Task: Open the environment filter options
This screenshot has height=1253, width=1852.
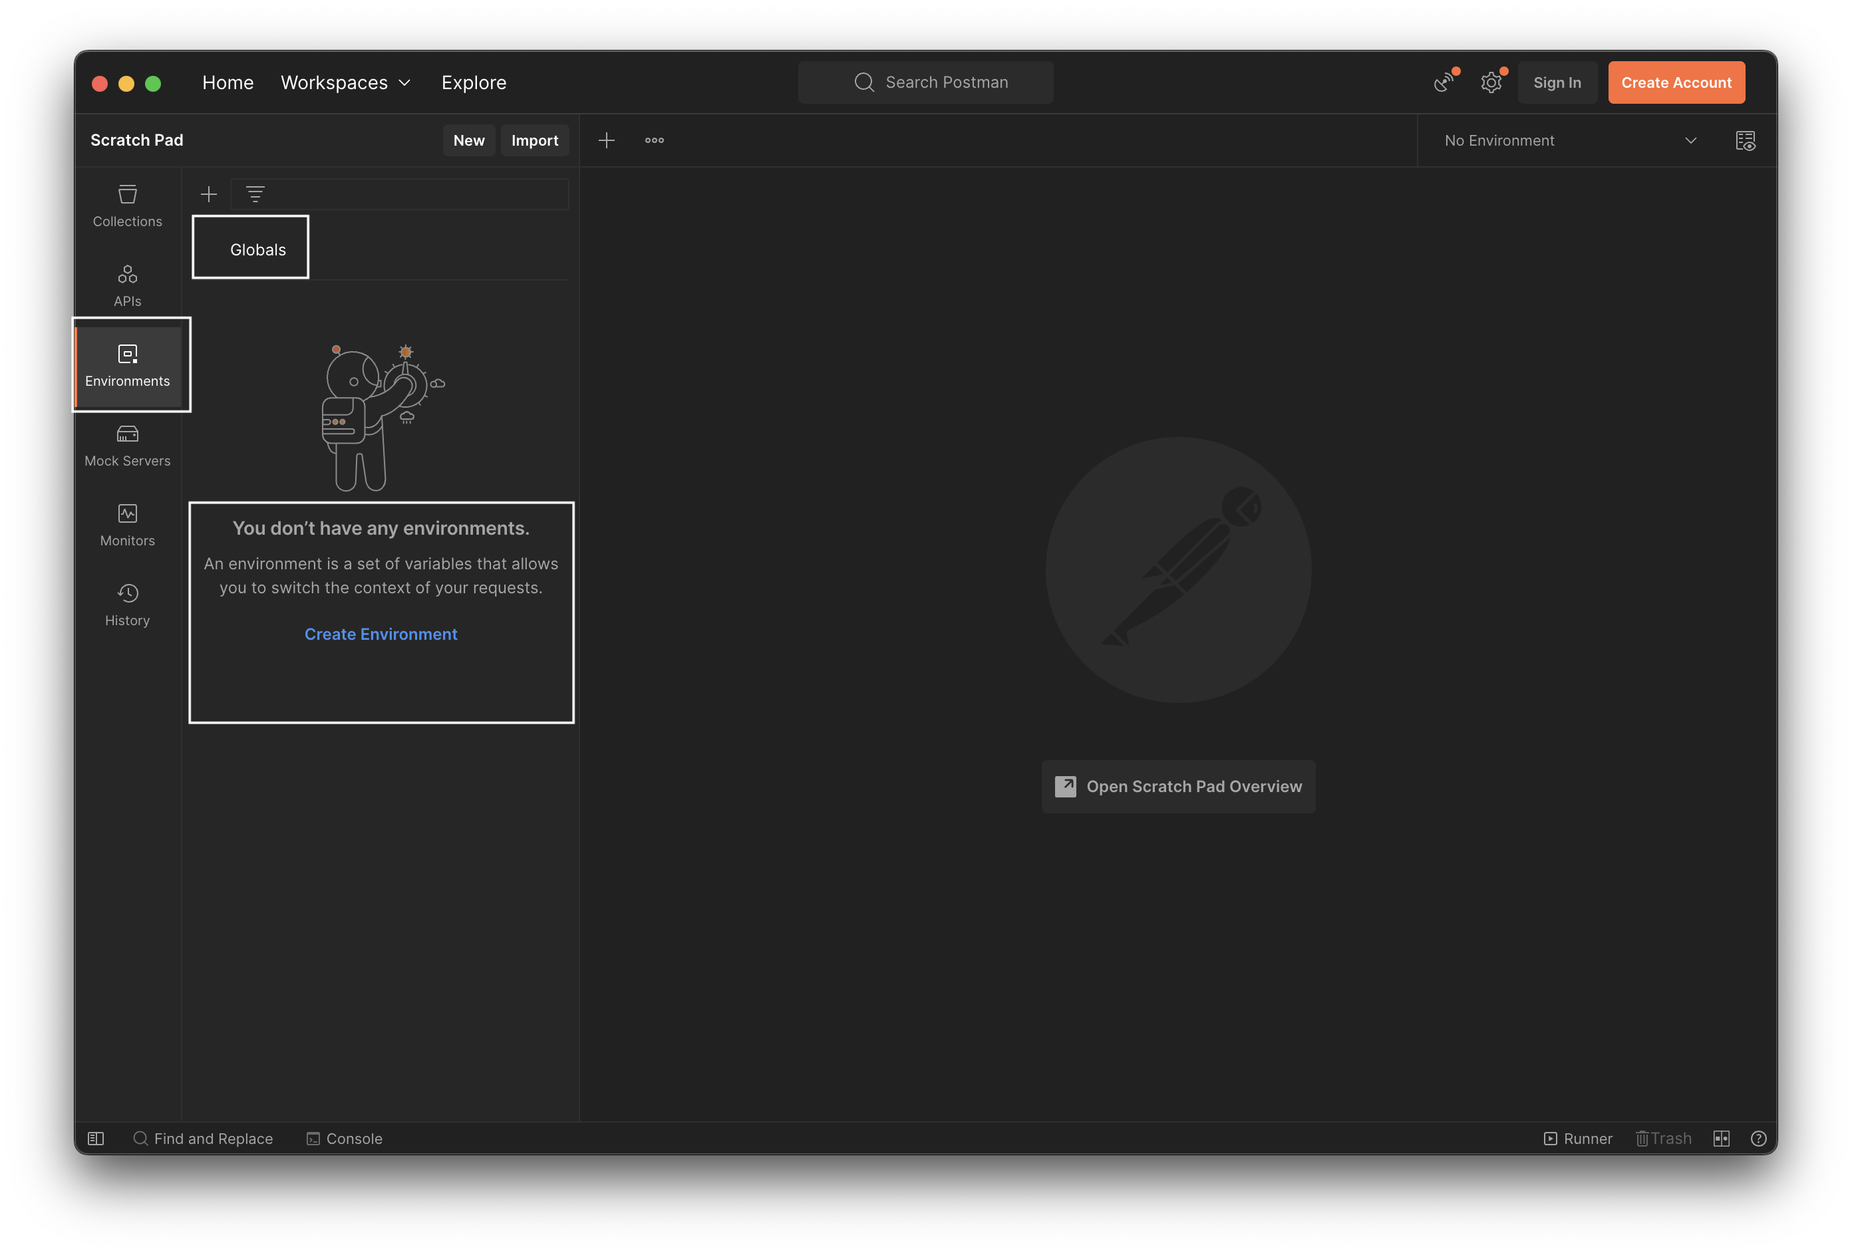Action: [255, 194]
